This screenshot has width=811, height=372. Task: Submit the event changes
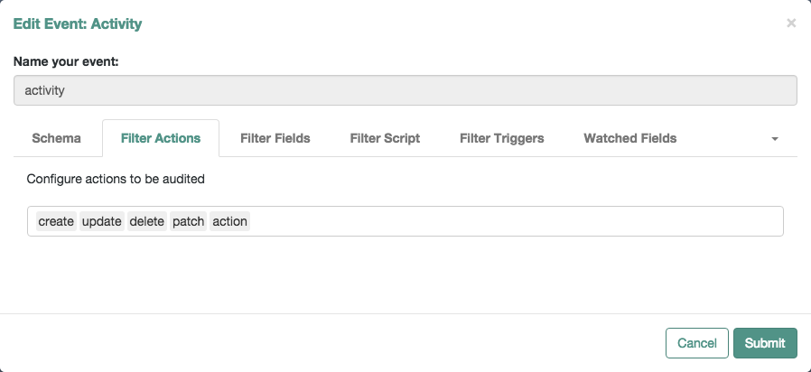coord(765,343)
